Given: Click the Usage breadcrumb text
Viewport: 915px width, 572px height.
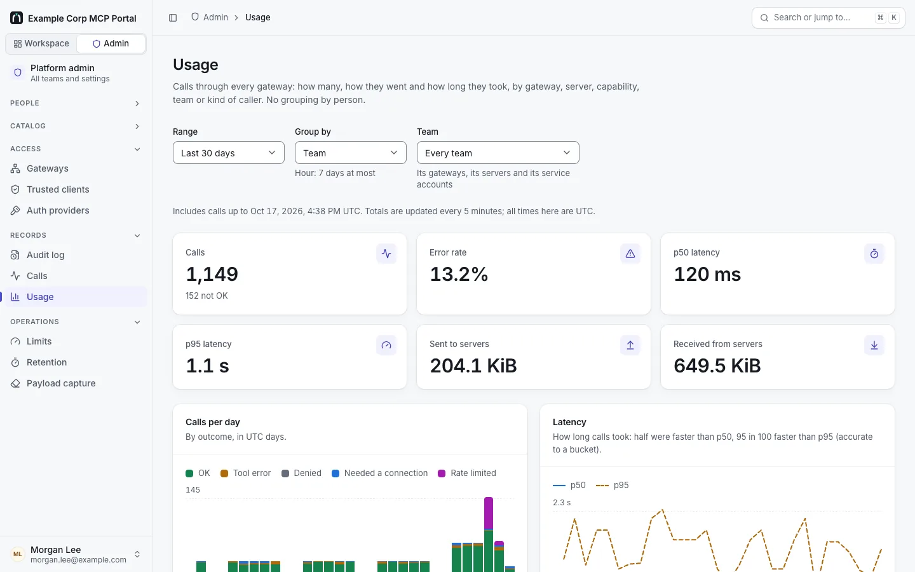Looking at the screenshot, I should (x=258, y=17).
